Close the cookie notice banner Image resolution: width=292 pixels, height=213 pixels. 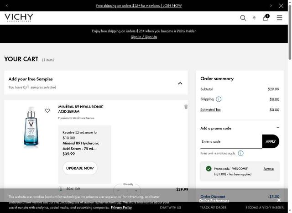click(x=279, y=200)
